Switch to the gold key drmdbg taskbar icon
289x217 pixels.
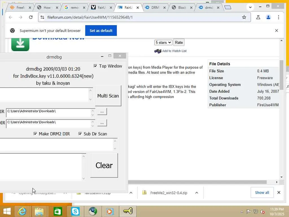128,211
